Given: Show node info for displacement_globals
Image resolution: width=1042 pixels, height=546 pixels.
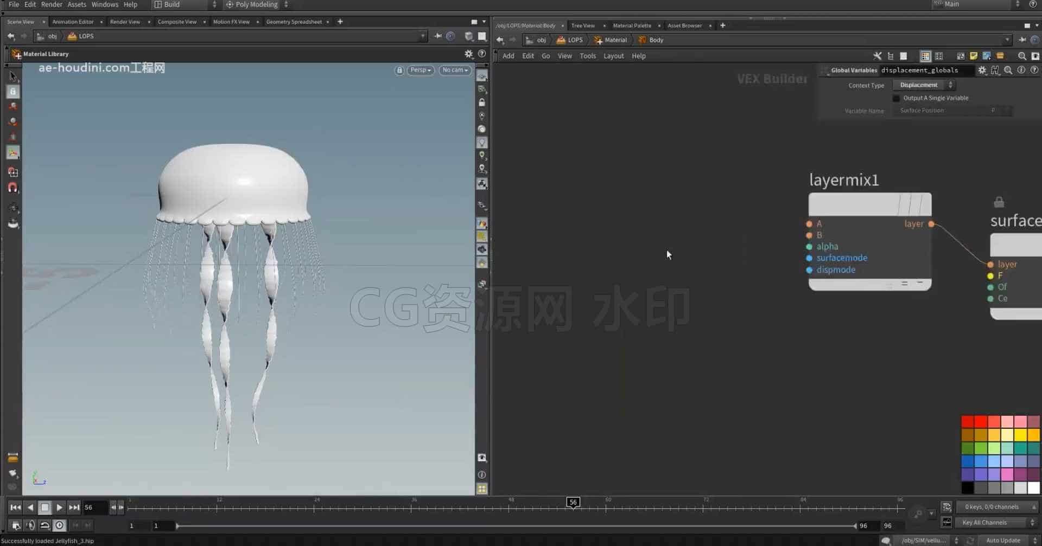Looking at the screenshot, I should (x=1021, y=70).
